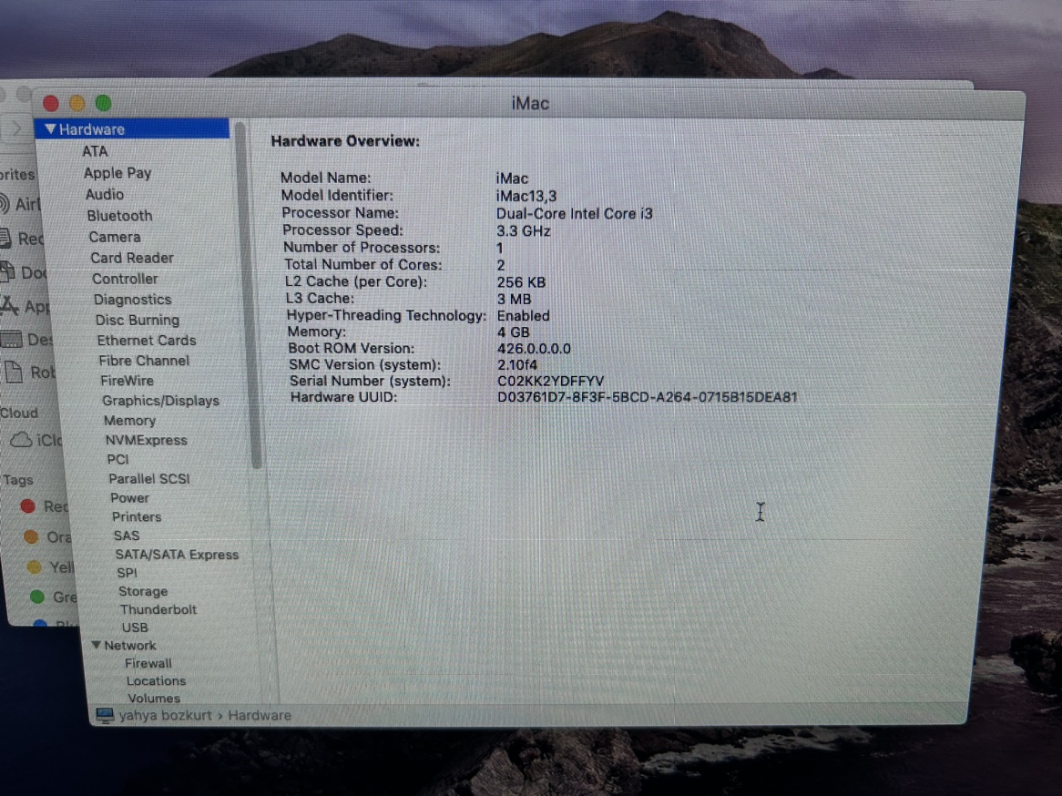1062x796 pixels.
Task: Click 'Dual-Core Intel Core i3' value
Action: [x=575, y=213]
